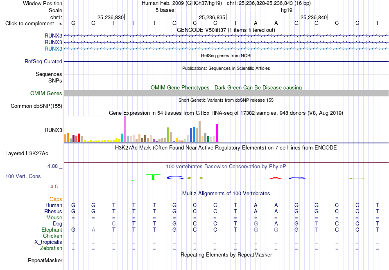Click the 'Human Feb. 2009 (GRCh37/hg19)' text
389x270 pixels.
[x=182, y=3]
